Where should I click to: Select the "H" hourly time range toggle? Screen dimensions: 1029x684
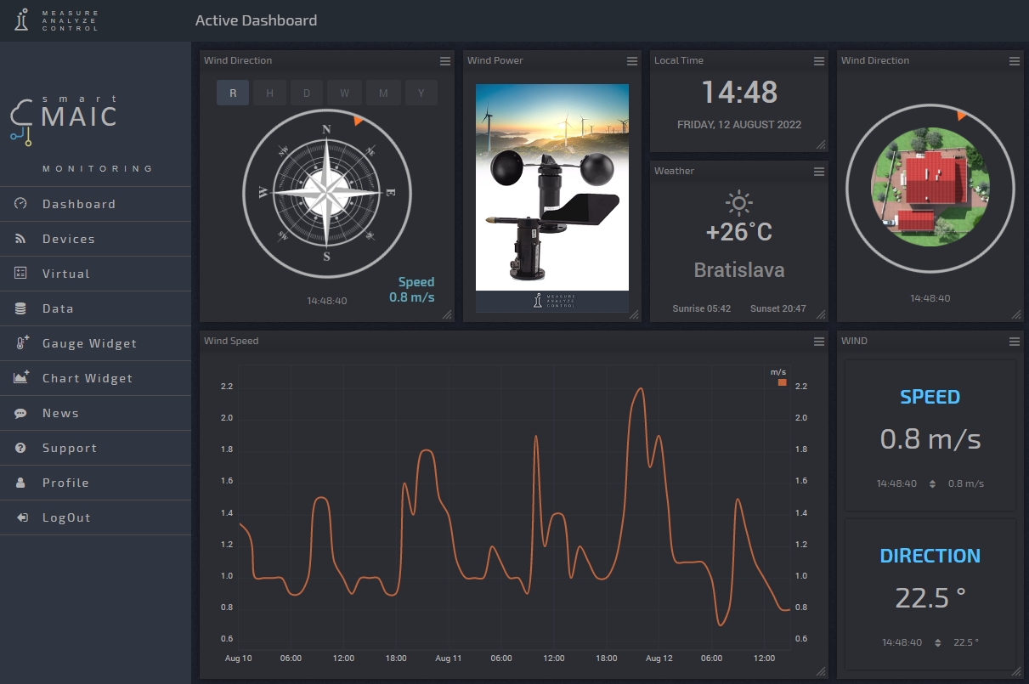269,93
